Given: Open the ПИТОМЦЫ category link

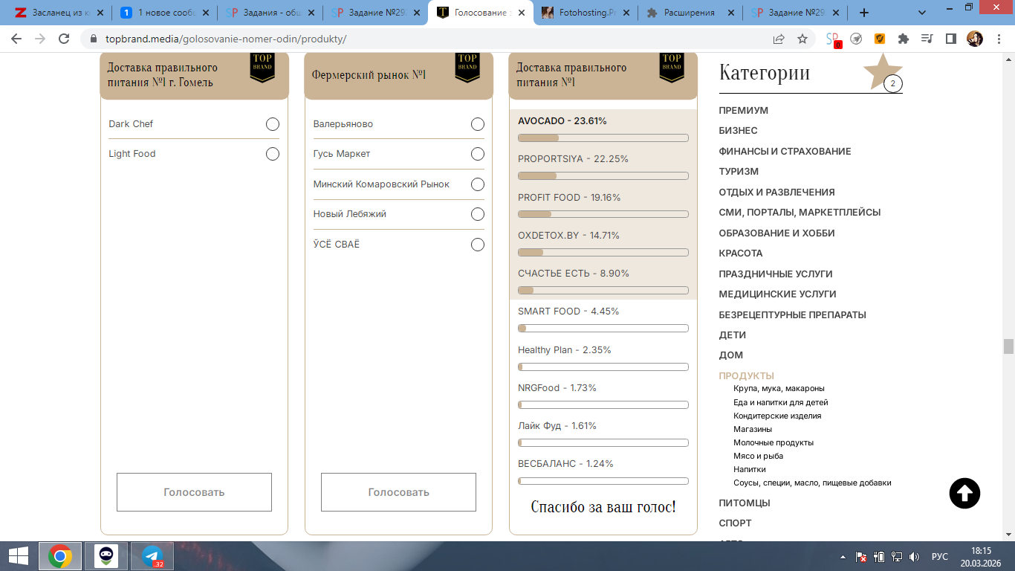Looking at the screenshot, I should (745, 503).
